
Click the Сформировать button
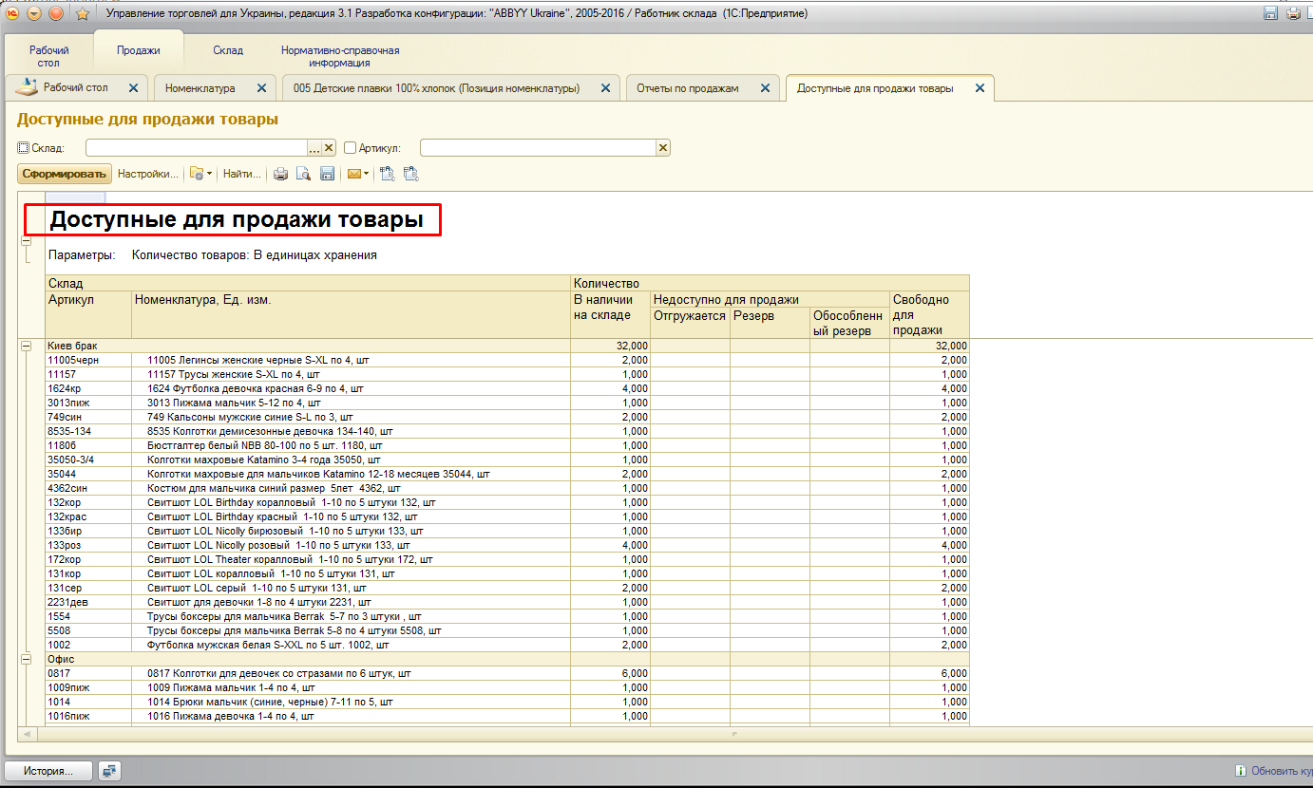(x=65, y=174)
